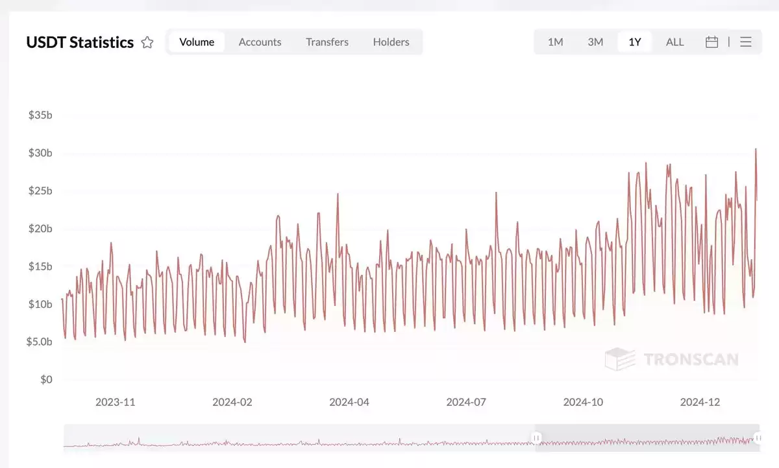779x468 pixels.
Task: Click the $25b axis label
Action: [40, 191]
